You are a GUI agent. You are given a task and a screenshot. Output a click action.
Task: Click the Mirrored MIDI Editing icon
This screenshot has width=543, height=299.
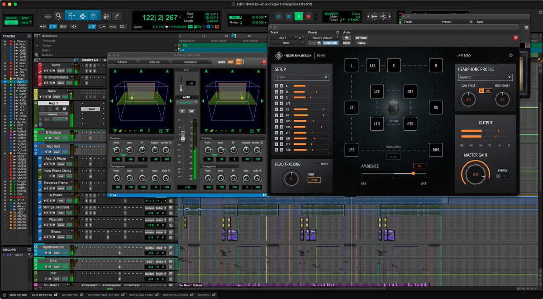tap(112, 26)
